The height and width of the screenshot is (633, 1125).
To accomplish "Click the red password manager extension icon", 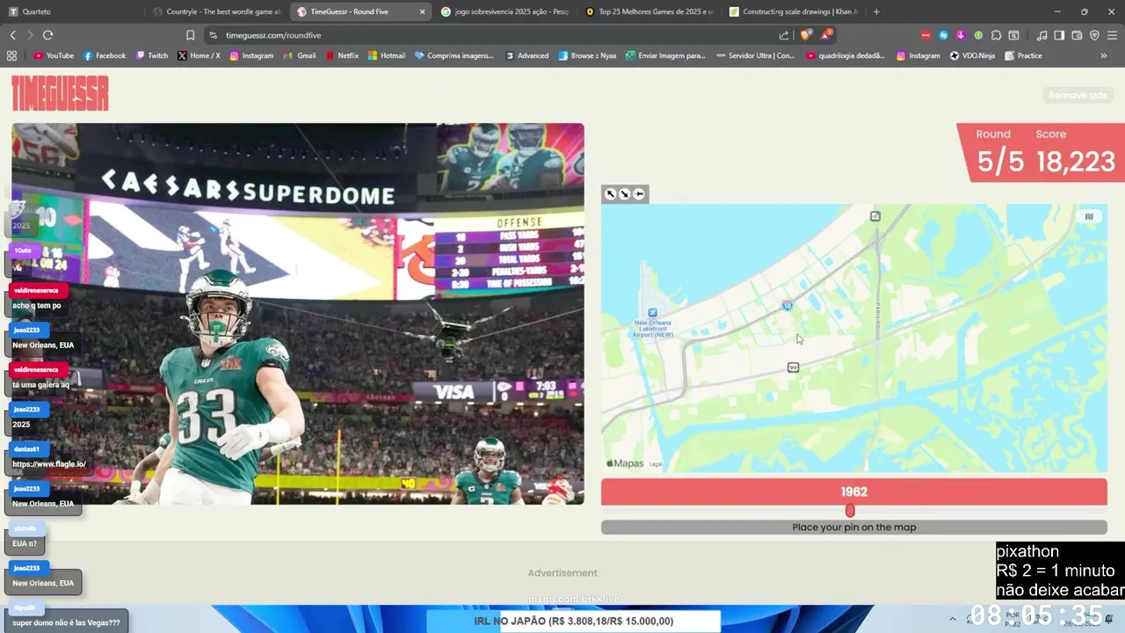I will click(x=925, y=35).
